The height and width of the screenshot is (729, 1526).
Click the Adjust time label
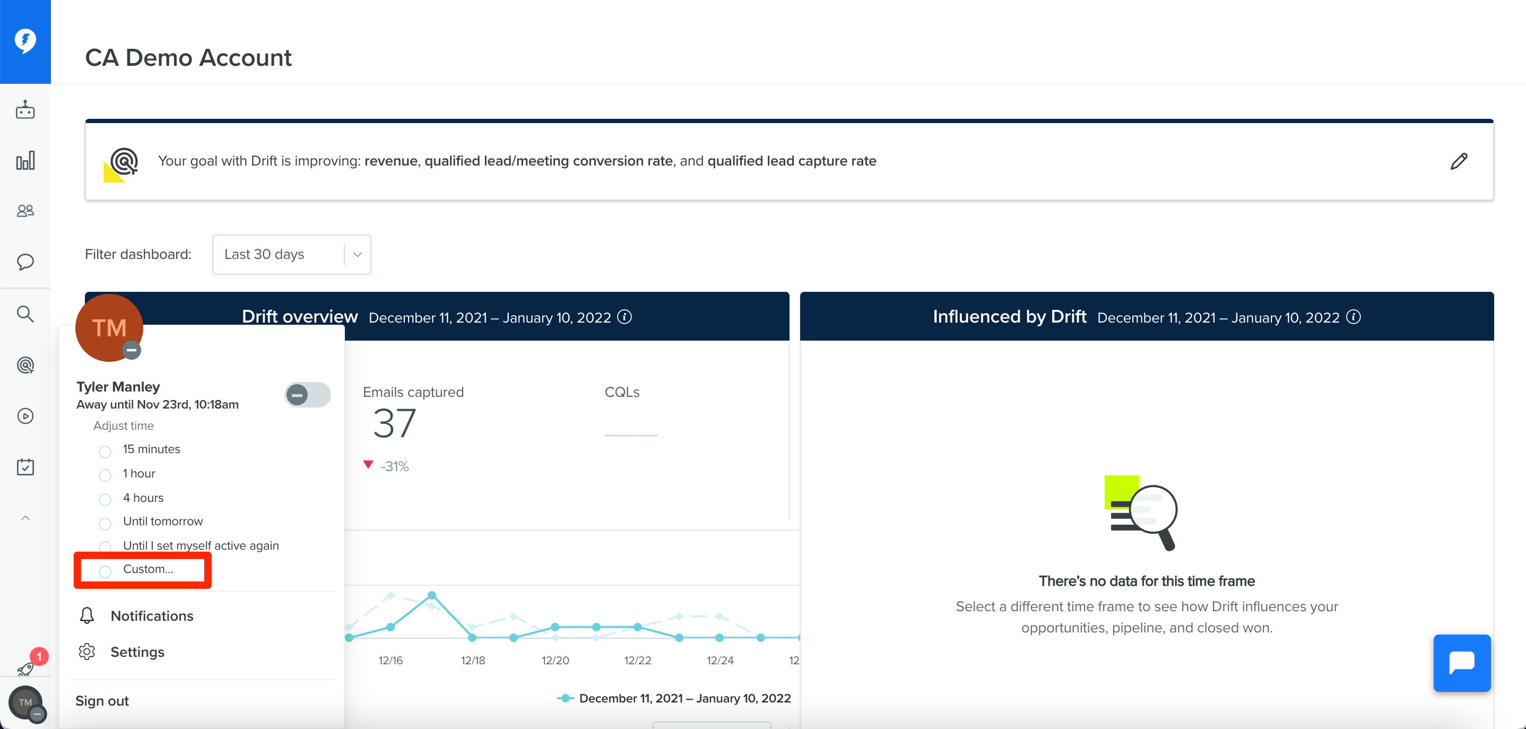pyautogui.click(x=123, y=425)
